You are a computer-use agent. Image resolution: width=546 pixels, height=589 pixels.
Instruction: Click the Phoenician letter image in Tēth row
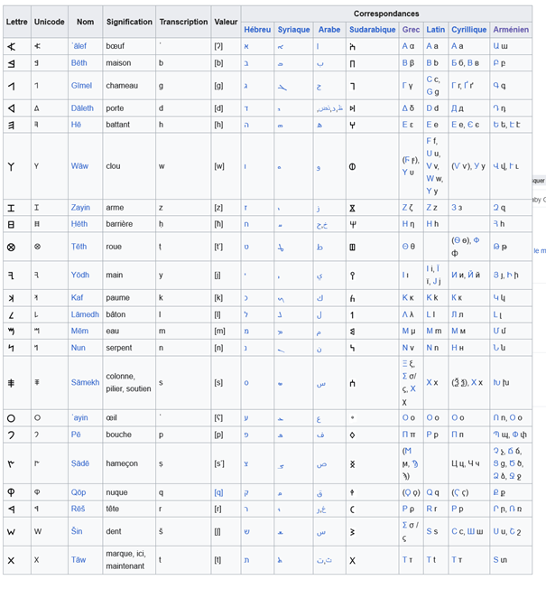[x=11, y=247]
